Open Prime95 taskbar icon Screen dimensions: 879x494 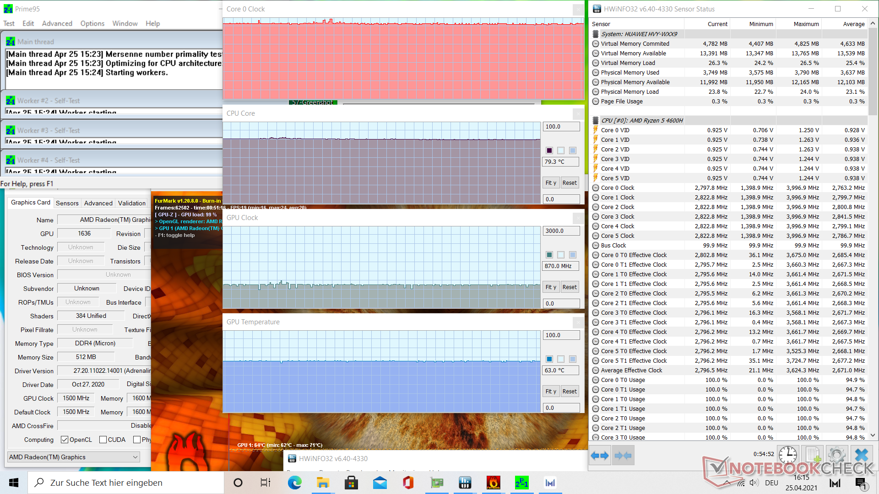point(521,483)
